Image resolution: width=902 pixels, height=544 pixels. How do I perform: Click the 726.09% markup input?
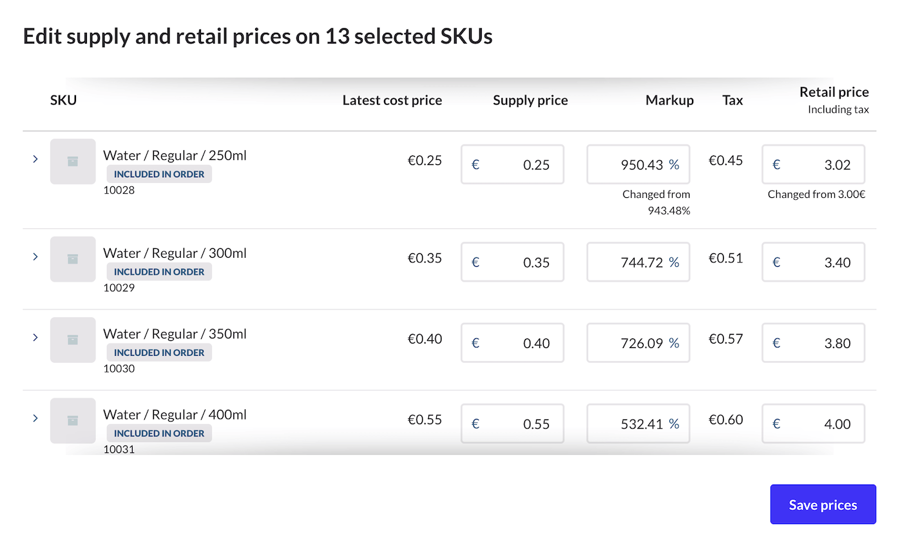[638, 343]
